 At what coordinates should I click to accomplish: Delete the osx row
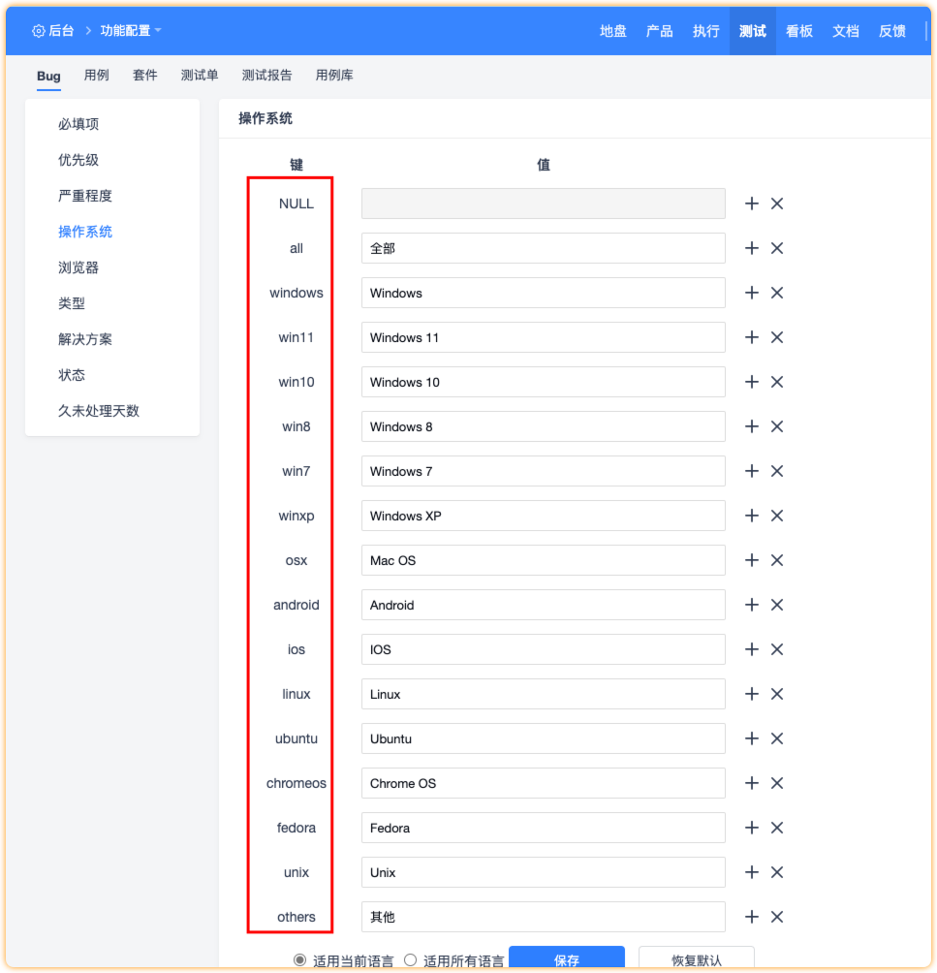pyautogui.click(x=777, y=560)
